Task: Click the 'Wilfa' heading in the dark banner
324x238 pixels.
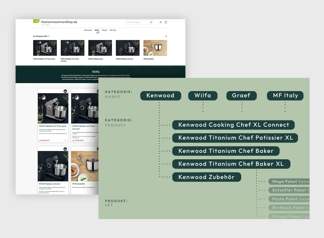Action: point(96,72)
